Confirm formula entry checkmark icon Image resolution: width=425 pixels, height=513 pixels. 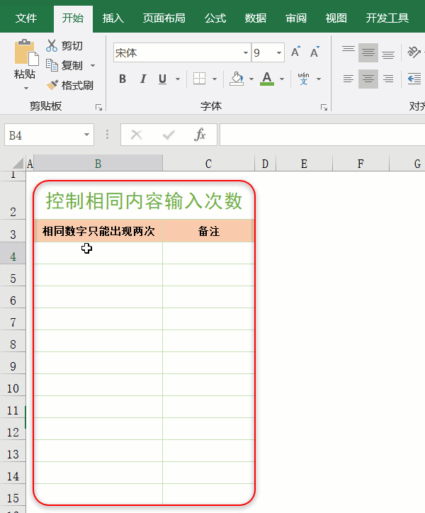pyautogui.click(x=169, y=135)
